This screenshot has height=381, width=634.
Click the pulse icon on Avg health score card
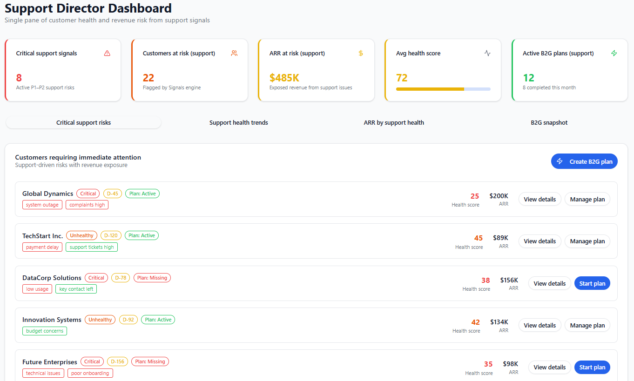487,53
